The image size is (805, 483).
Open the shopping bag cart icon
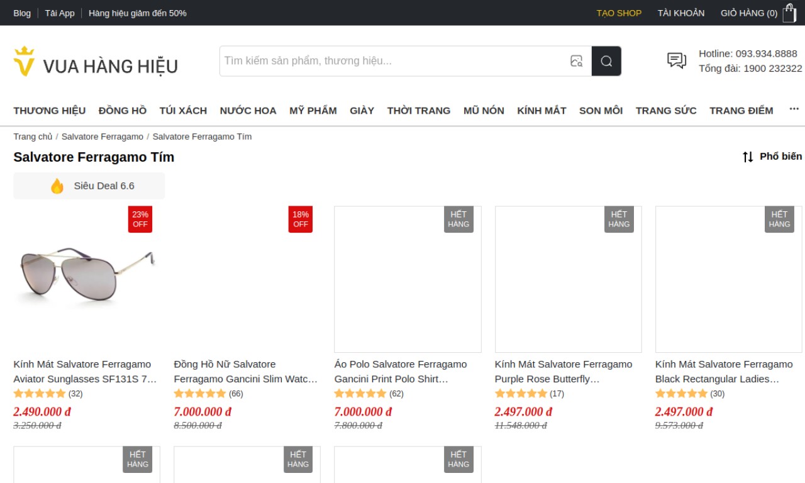[789, 13]
